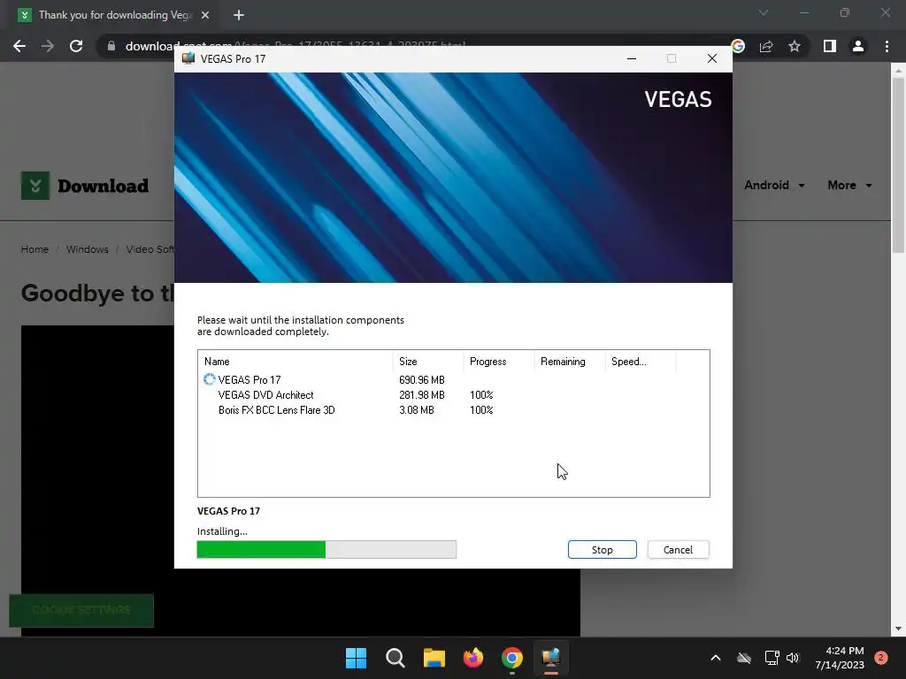Click the 690.96 MB size value
Viewport: 906px width, 679px height.
[x=422, y=380]
